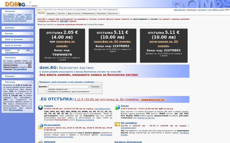Open the РИСЕЛЪРИ section heading link
This screenshot has height=143, width=230.
pyautogui.click(x=50, y=142)
